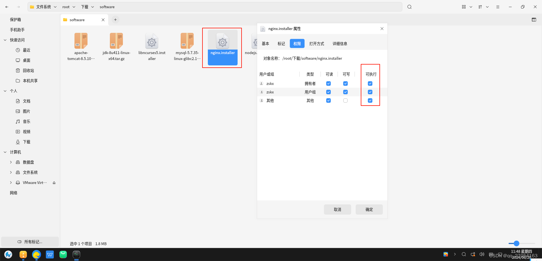Switch to the 基本 tab in properties

pyautogui.click(x=265, y=43)
